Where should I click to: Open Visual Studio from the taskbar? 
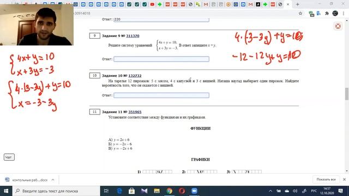tap(144, 191)
